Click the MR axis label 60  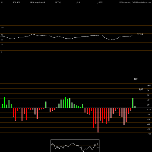(x=148, y=95)
